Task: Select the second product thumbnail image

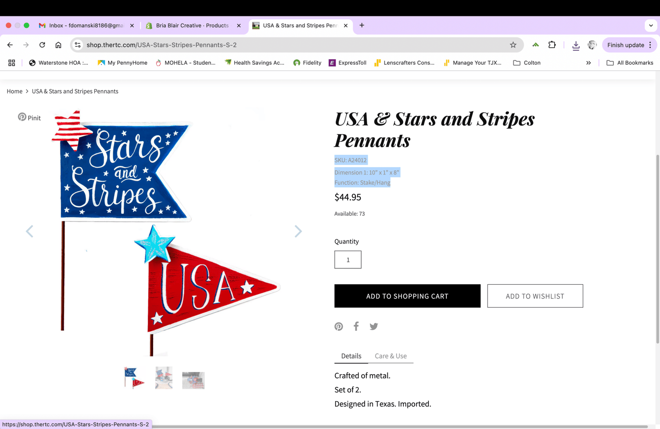Action: (164, 377)
